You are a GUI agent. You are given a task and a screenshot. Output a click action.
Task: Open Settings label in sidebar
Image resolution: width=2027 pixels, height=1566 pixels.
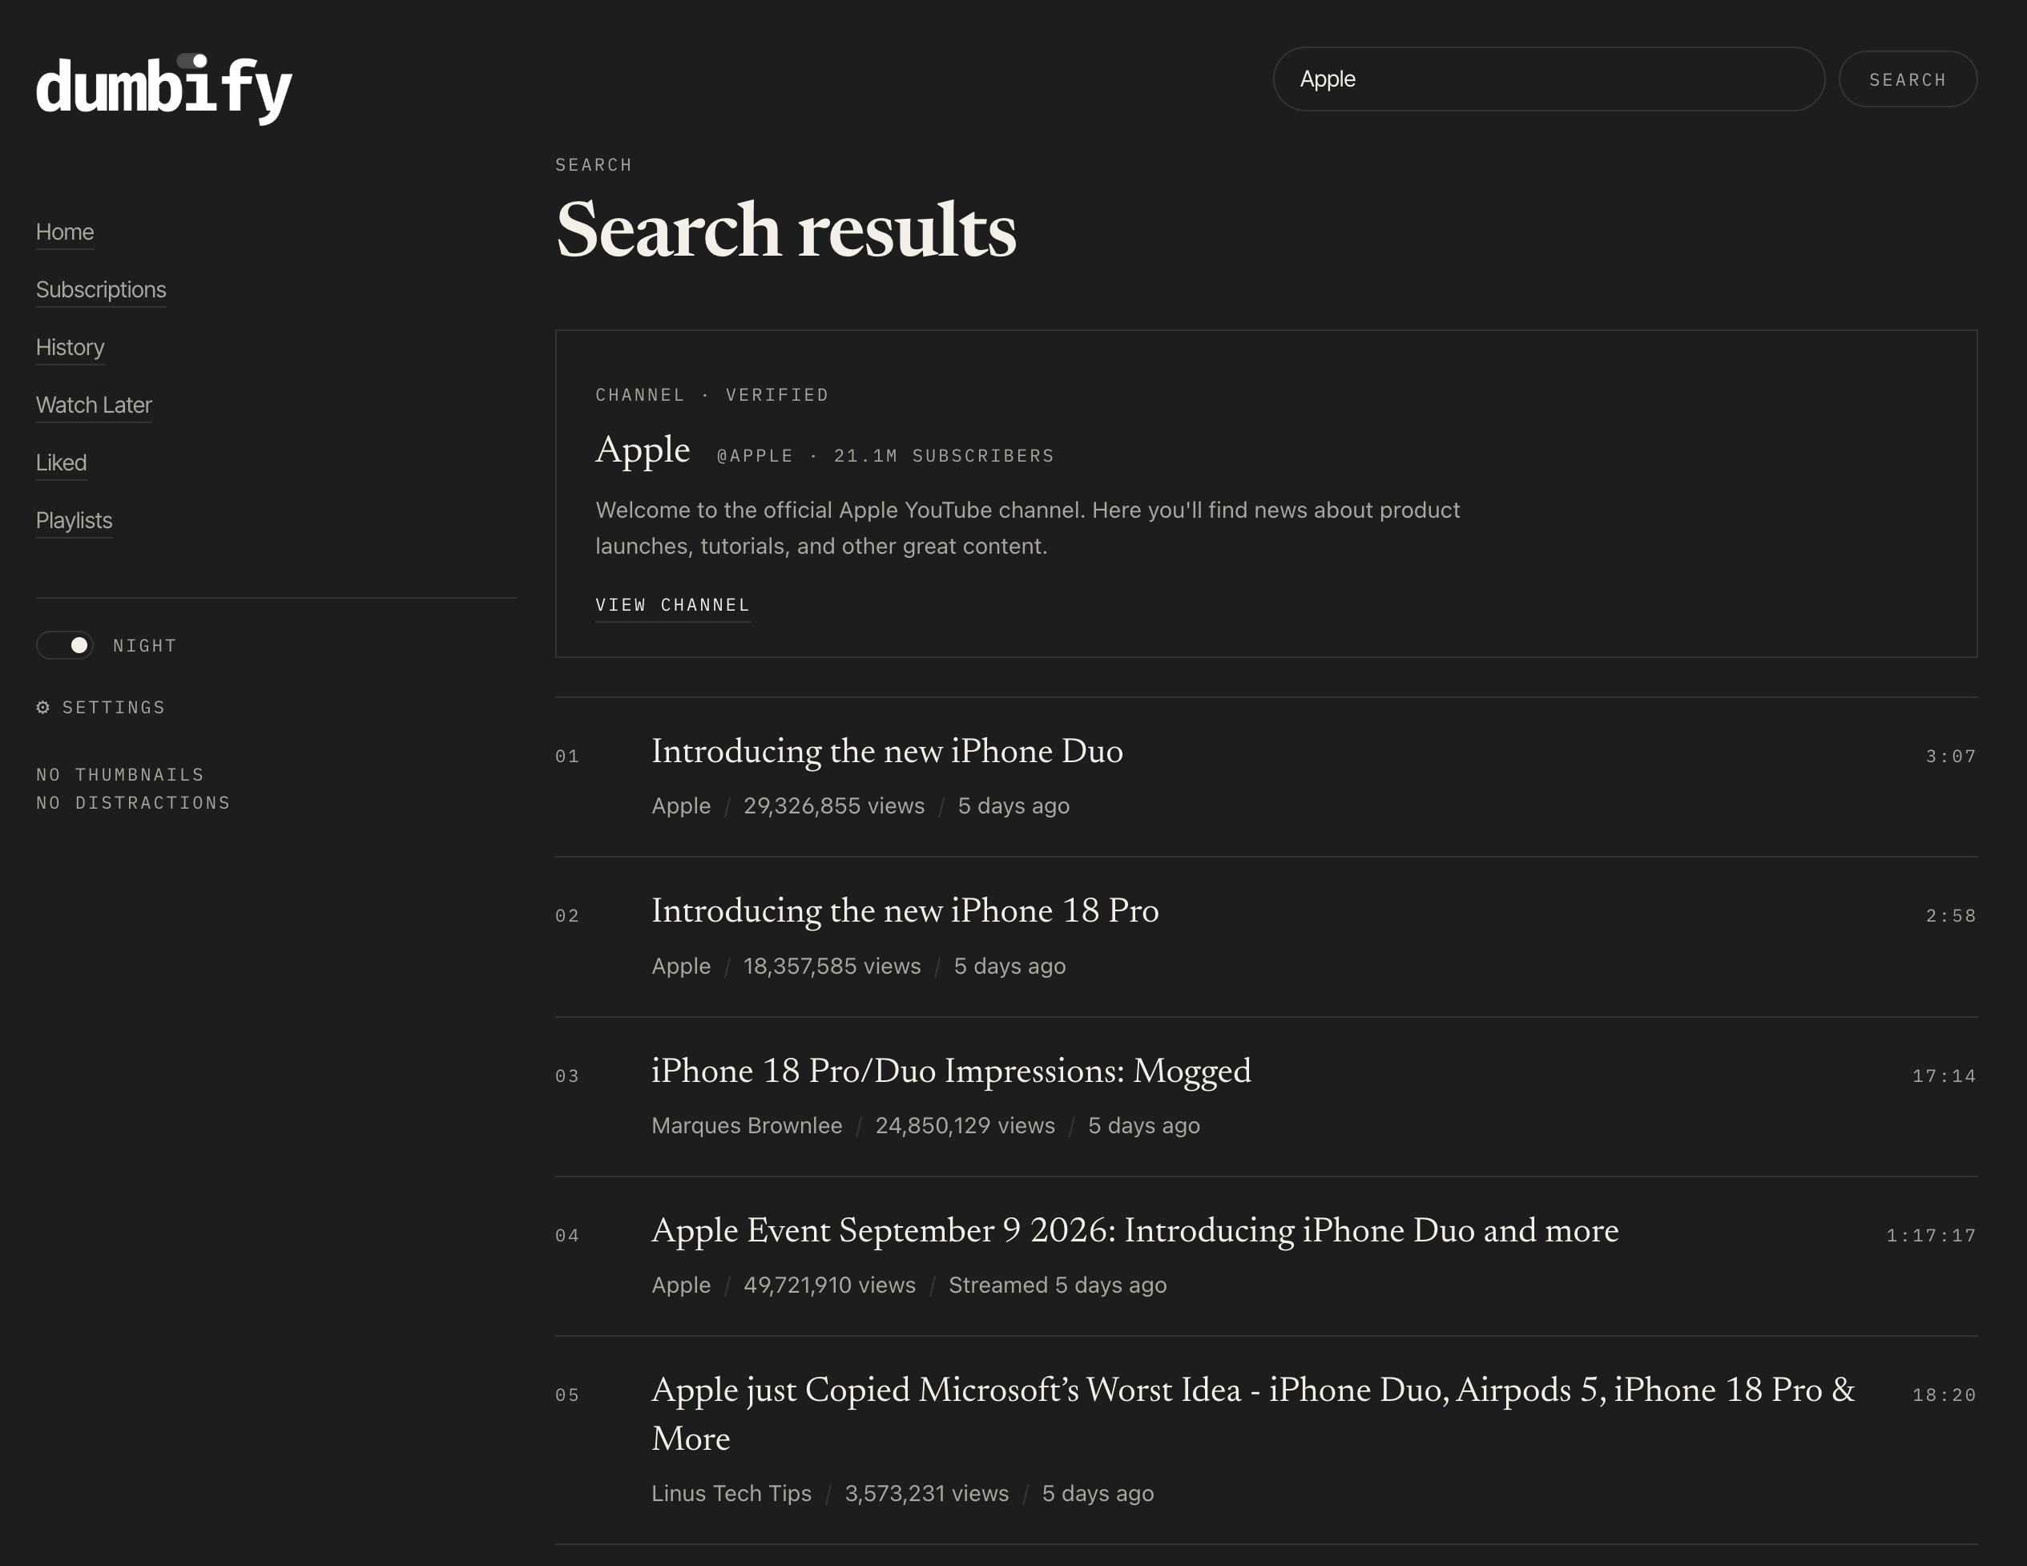113,708
